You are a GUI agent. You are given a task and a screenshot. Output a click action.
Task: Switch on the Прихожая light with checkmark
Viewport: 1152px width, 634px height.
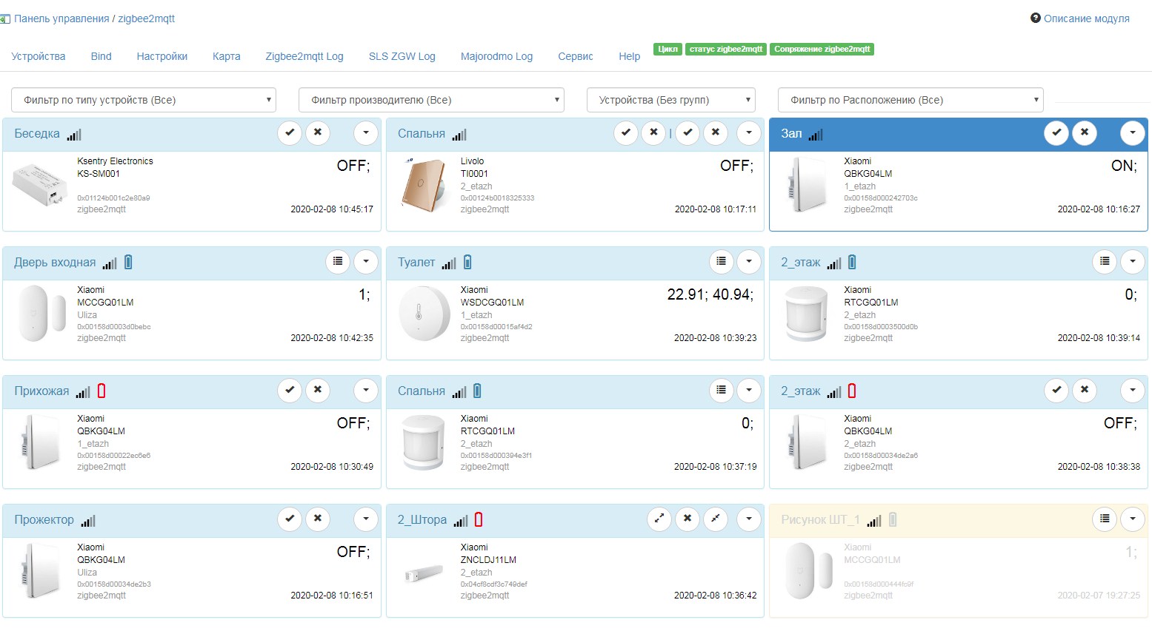(x=290, y=391)
